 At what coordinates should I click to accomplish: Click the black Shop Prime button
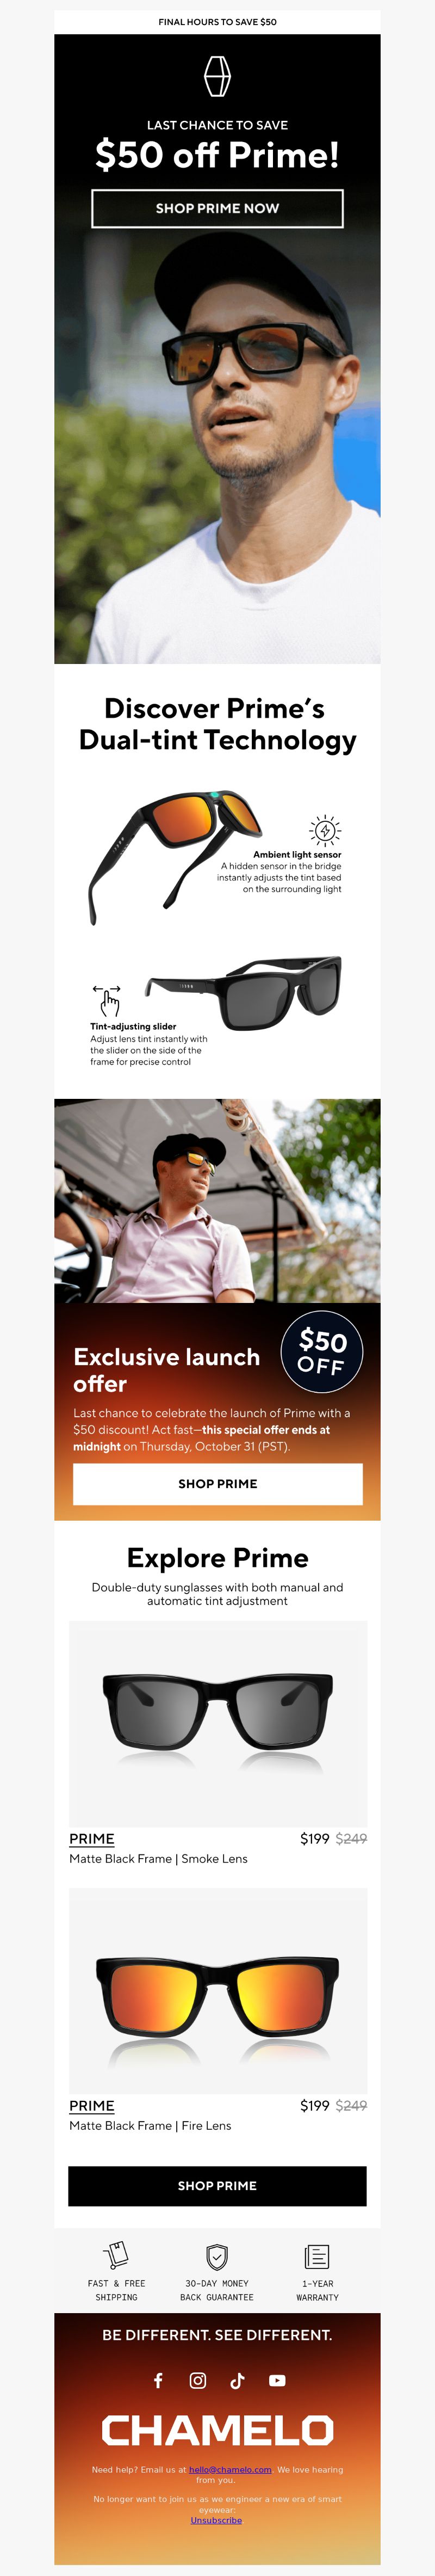pyautogui.click(x=217, y=2185)
